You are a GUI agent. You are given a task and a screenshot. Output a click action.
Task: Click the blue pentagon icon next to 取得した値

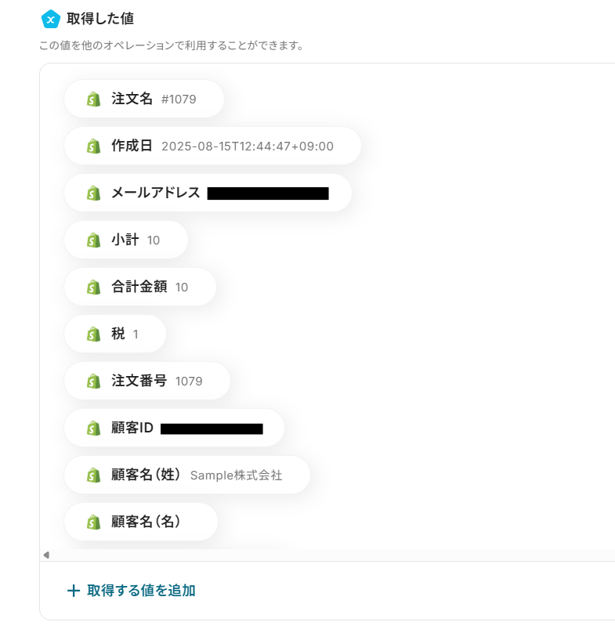coord(50,19)
